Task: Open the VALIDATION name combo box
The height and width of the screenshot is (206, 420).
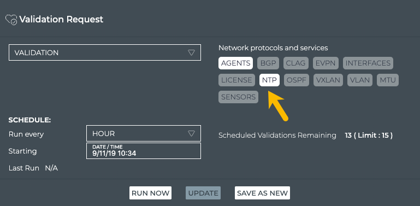Action: coord(105,52)
